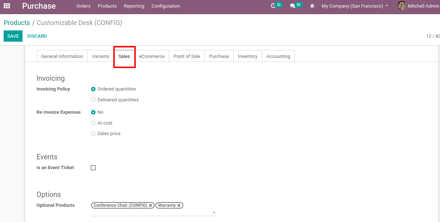
Task: Click the Invoicing Policy field label
Action: [53, 89]
